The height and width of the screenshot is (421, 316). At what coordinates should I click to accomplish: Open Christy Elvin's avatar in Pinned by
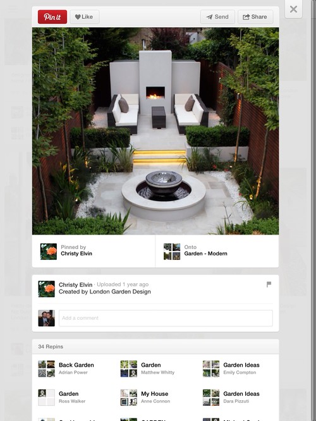point(49,252)
